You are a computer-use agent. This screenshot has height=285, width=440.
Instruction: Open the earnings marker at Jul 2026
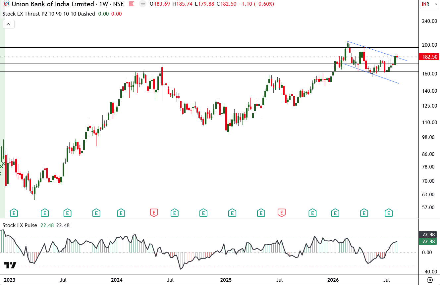[x=389, y=213]
